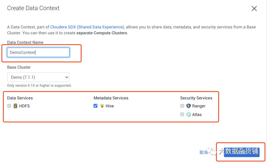Screen dimensions: 267x163
Task: Click the HDFS label text
Action: tap(24, 106)
